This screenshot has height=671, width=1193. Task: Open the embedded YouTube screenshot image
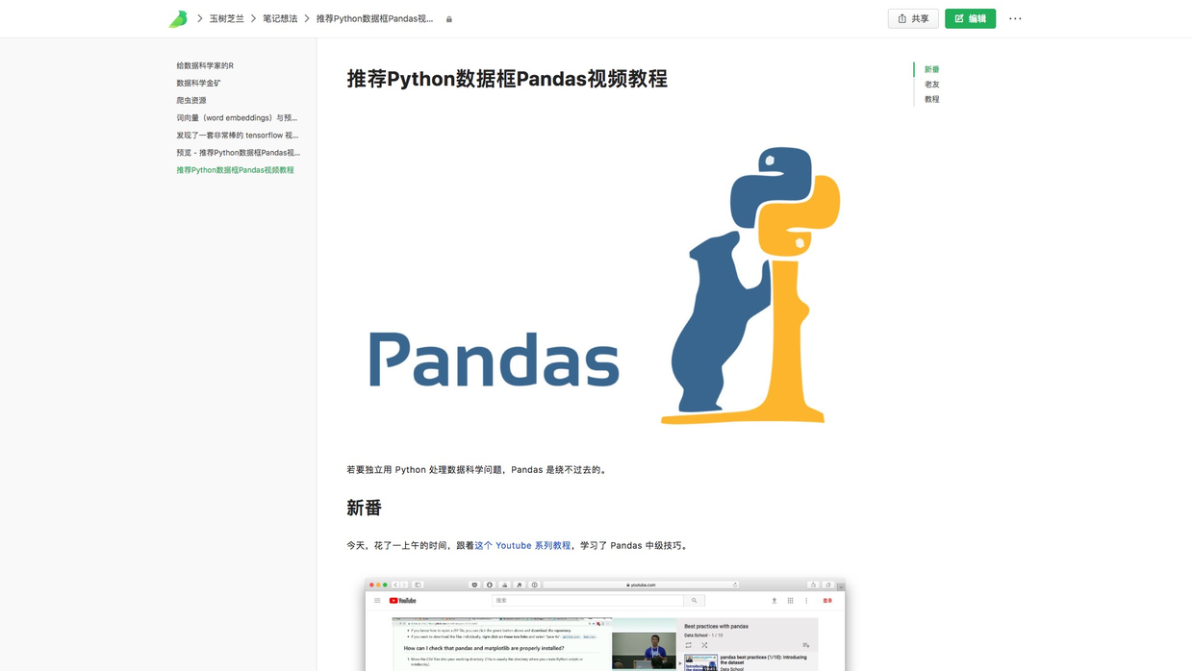pyautogui.click(x=604, y=625)
